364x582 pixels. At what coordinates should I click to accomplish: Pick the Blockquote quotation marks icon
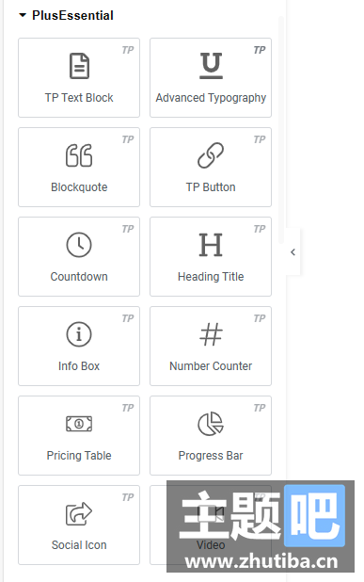(79, 155)
